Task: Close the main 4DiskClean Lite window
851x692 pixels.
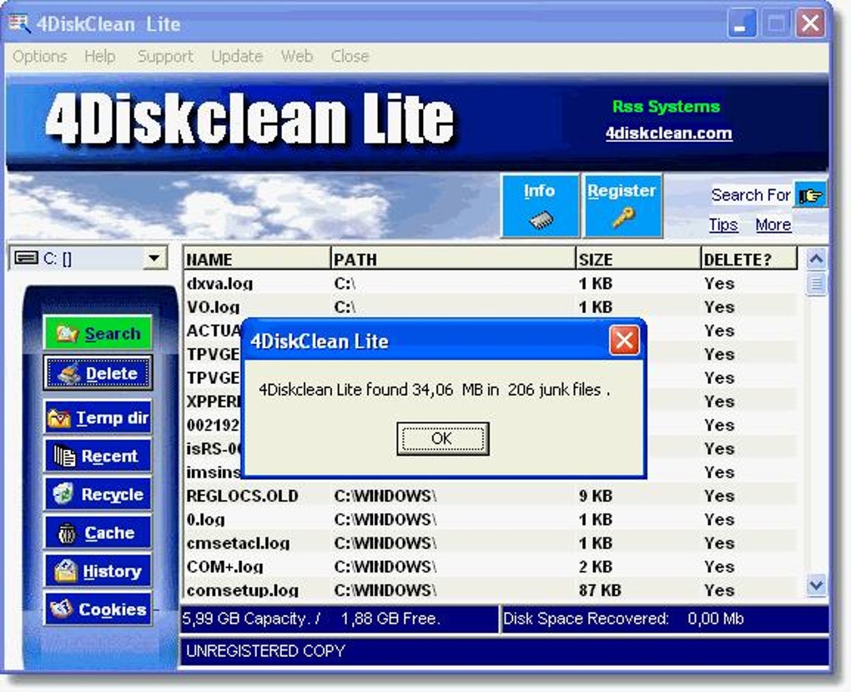Action: (810, 24)
